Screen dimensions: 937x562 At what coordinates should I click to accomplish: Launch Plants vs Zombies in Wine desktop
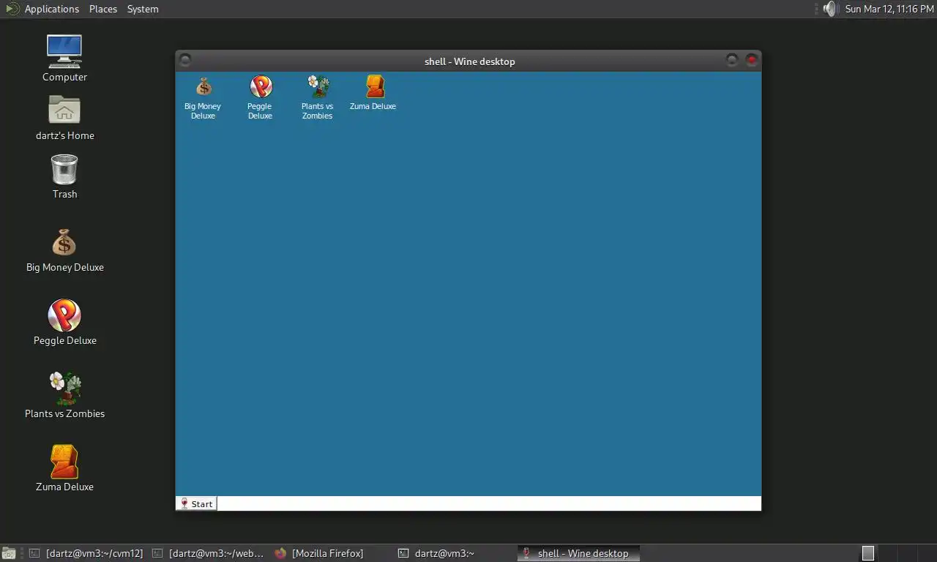click(x=317, y=97)
